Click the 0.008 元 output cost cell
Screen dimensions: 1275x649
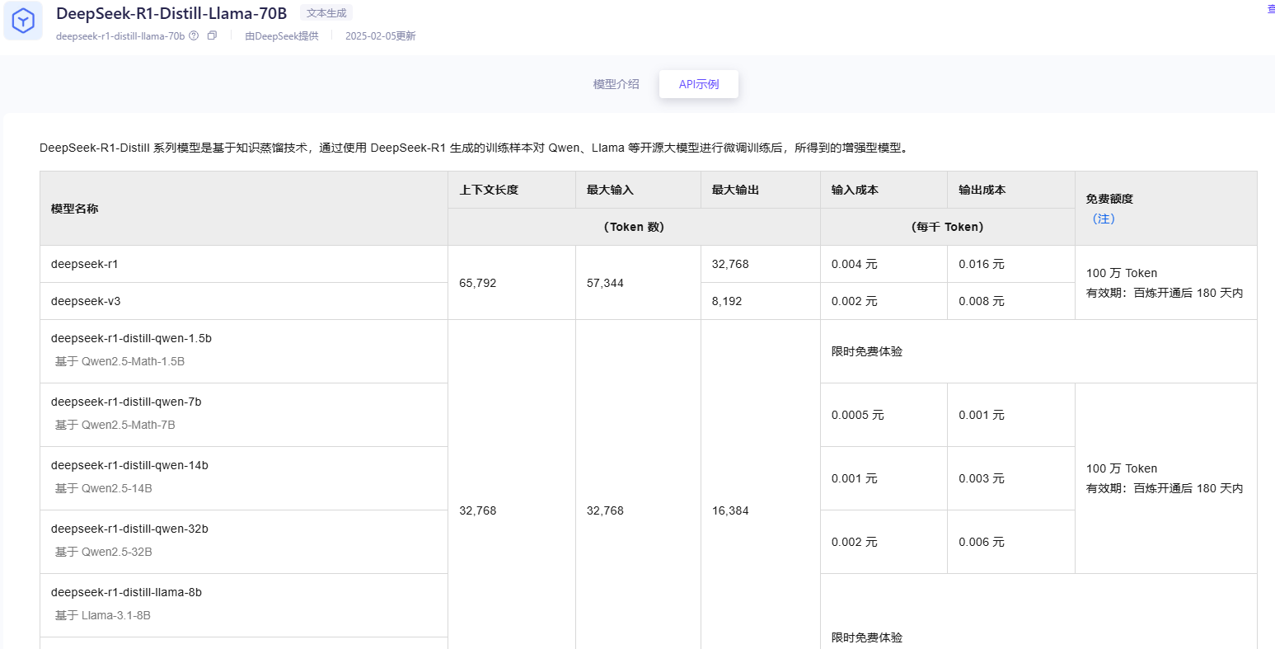[1011, 301]
